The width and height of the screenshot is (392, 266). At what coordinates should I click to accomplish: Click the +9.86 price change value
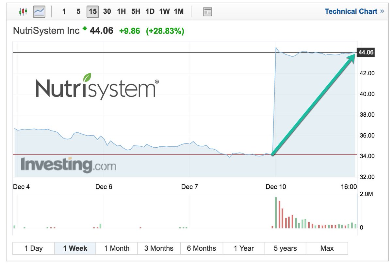[129, 31]
